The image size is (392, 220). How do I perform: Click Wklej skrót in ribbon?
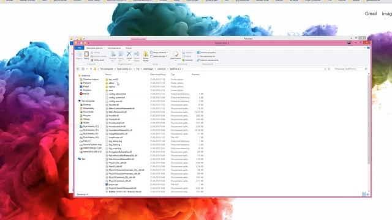[97, 60]
